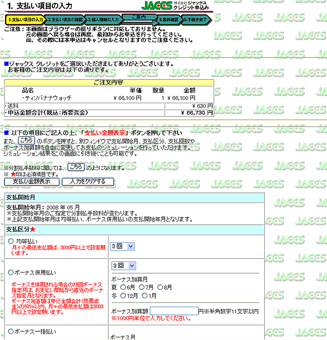Screen dimensions: 327x340
Task: Click the 入力をクリアする button
Action: 88,182
